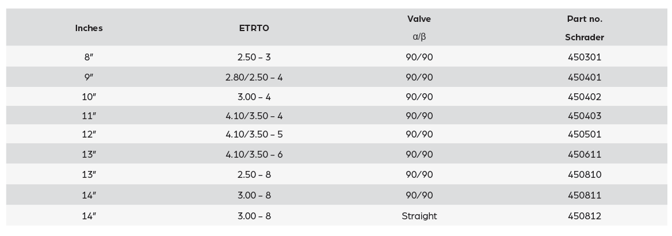
Task: Select part number 450501
Action: [584, 135]
